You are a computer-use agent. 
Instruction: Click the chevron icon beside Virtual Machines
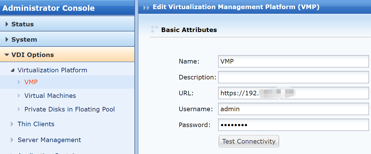(19, 96)
